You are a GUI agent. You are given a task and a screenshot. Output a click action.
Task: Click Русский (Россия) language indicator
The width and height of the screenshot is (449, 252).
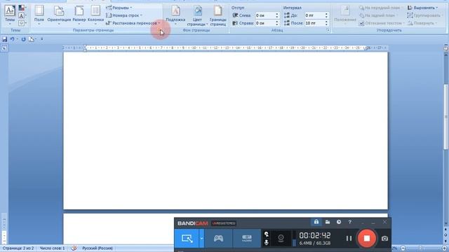tap(98, 248)
